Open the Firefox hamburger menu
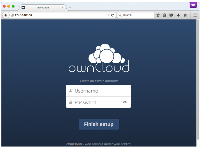This screenshot has width=201, height=150. 195,15
